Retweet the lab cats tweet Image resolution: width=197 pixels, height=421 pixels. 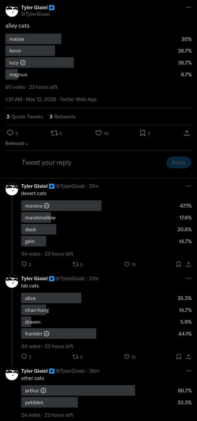(75, 357)
